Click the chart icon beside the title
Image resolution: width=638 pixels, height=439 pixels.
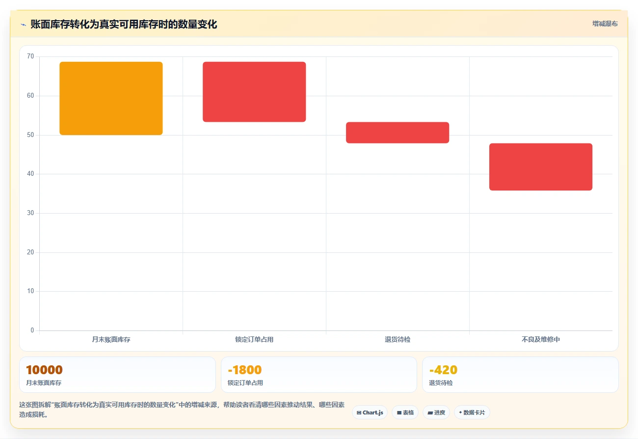click(23, 24)
